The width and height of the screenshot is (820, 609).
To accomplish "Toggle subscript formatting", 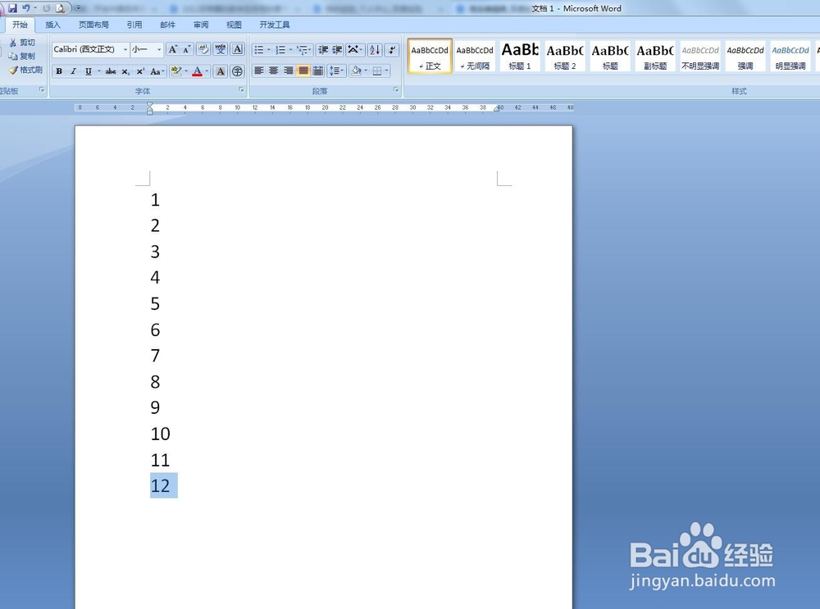I will pyautogui.click(x=125, y=71).
